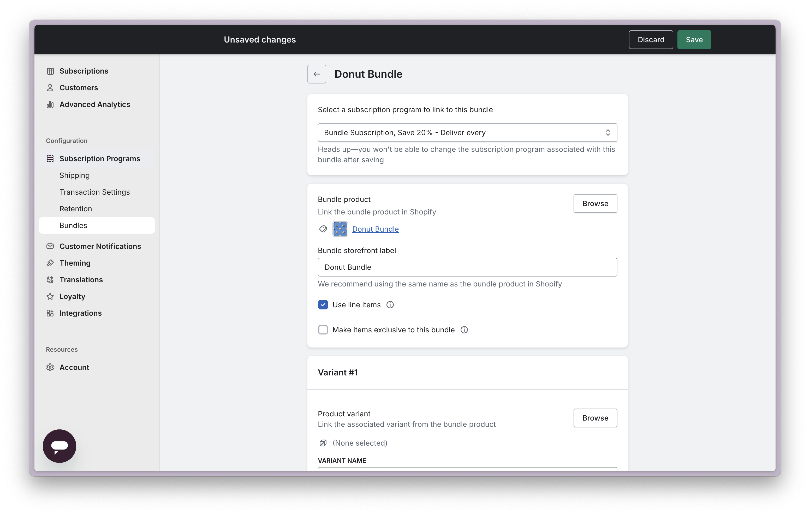This screenshot has width=810, height=515.
Task: Click the tag icon next to Donut Bundle link
Action: point(323,229)
